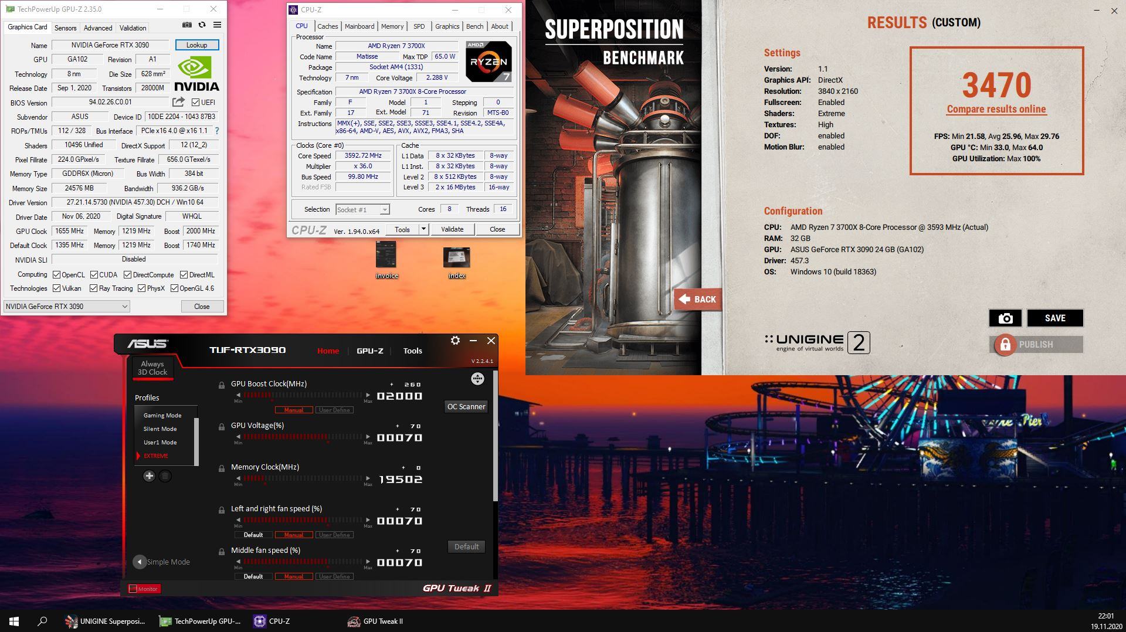Click the Memory Clock decrease arrow
Viewport: 1126px width, 632px height.
pos(238,478)
